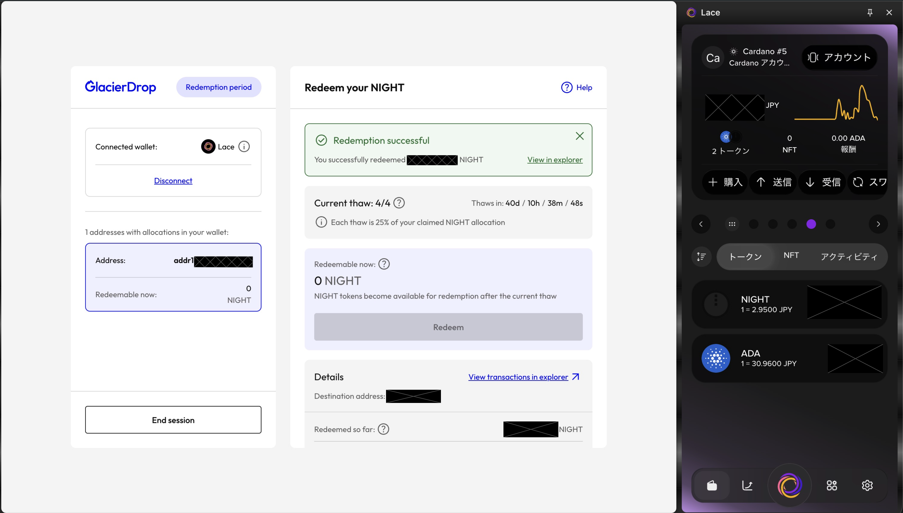Select the last account pagination dot
903x513 pixels.
click(x=830, y=224)
